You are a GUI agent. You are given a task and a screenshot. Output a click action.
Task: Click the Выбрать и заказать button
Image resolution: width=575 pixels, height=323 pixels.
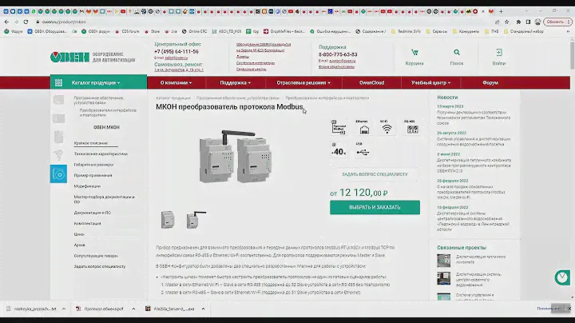(x=375, y=207)
